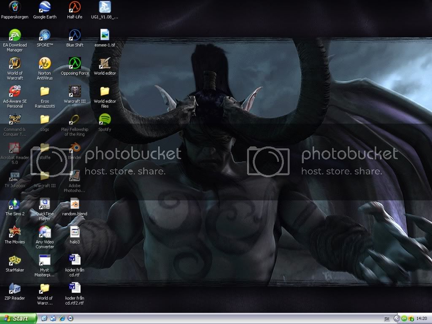432x324 pixels.
Task: Select the StarMaker shortcut
Action: (x=15, y=263)
